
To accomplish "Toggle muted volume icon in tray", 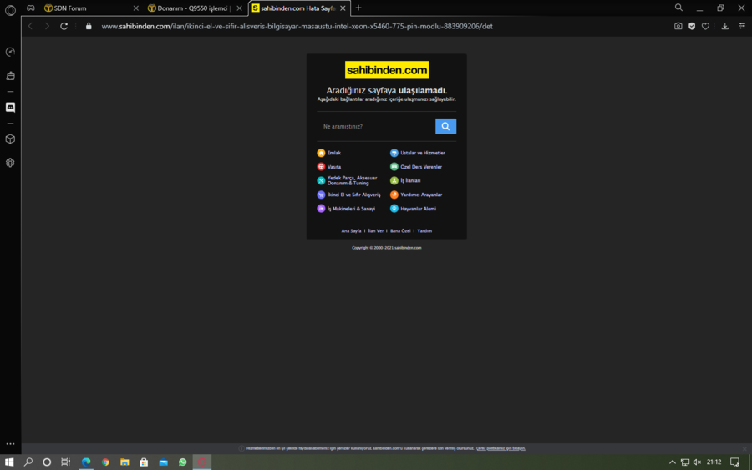I will click(697, 462).
